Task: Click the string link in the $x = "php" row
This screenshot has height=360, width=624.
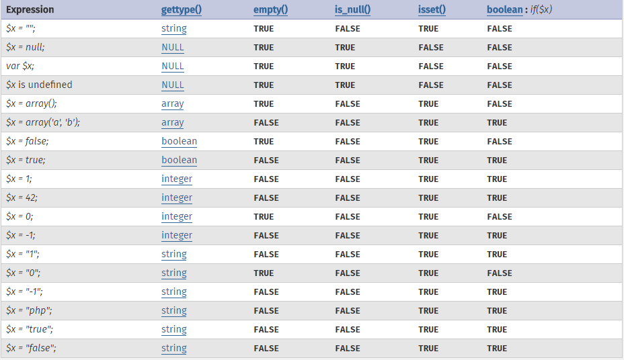Action: click(174, 311)
